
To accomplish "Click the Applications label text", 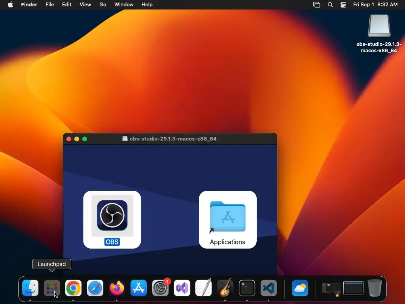I will (227, 242).
